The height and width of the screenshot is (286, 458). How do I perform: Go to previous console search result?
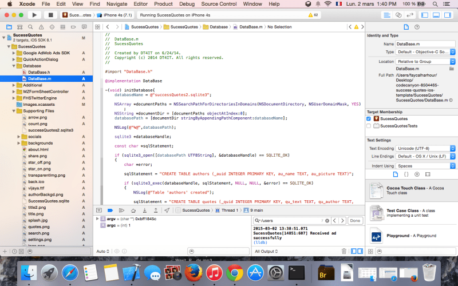334,221
